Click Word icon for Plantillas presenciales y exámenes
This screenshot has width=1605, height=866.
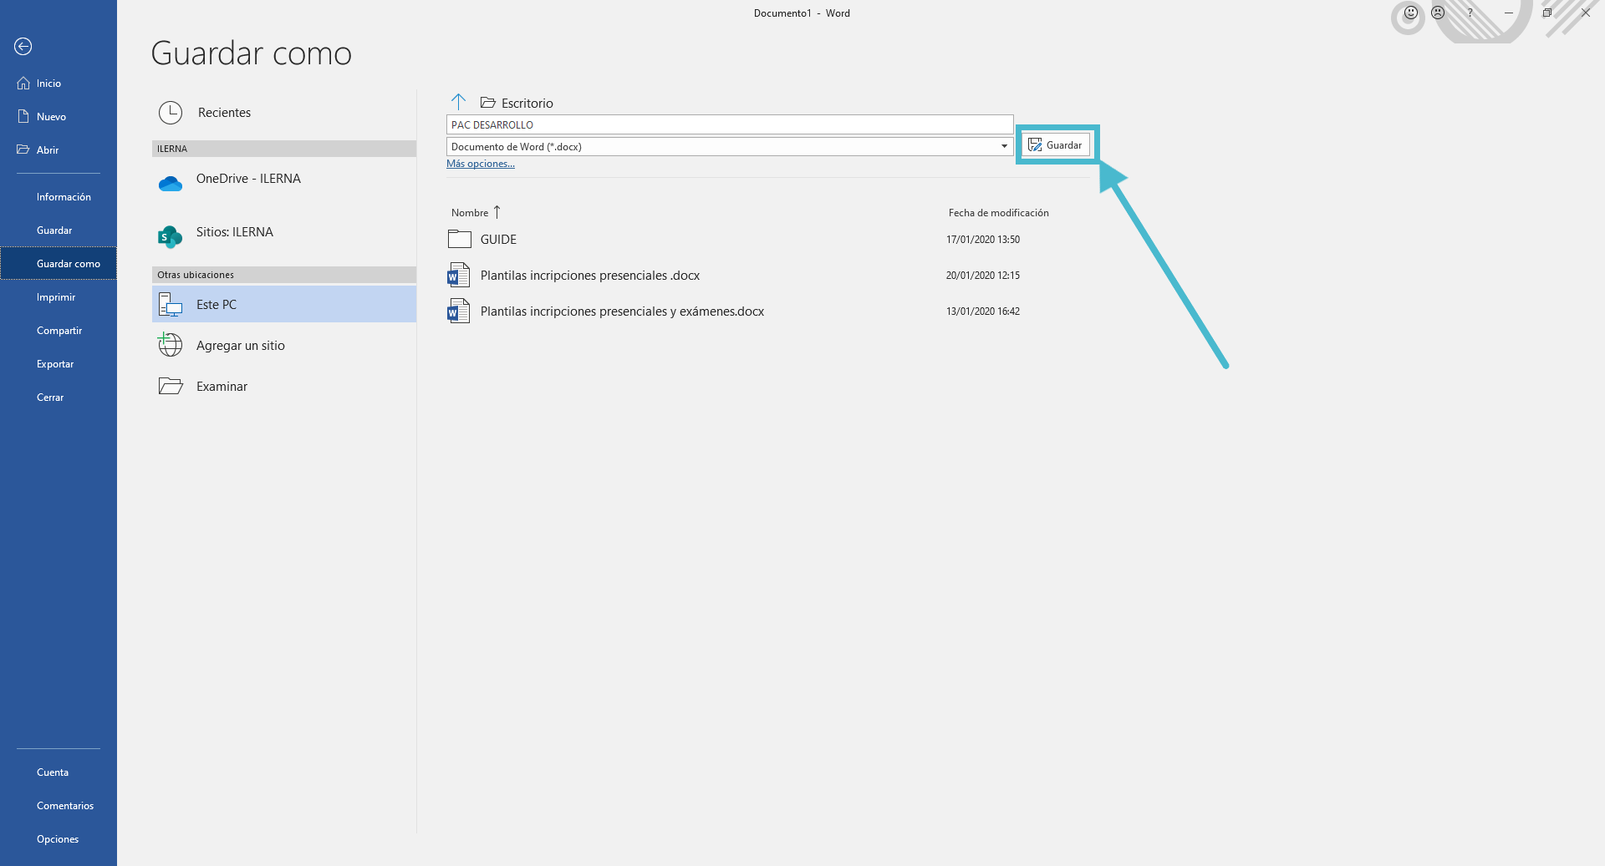tap(459, 311)
